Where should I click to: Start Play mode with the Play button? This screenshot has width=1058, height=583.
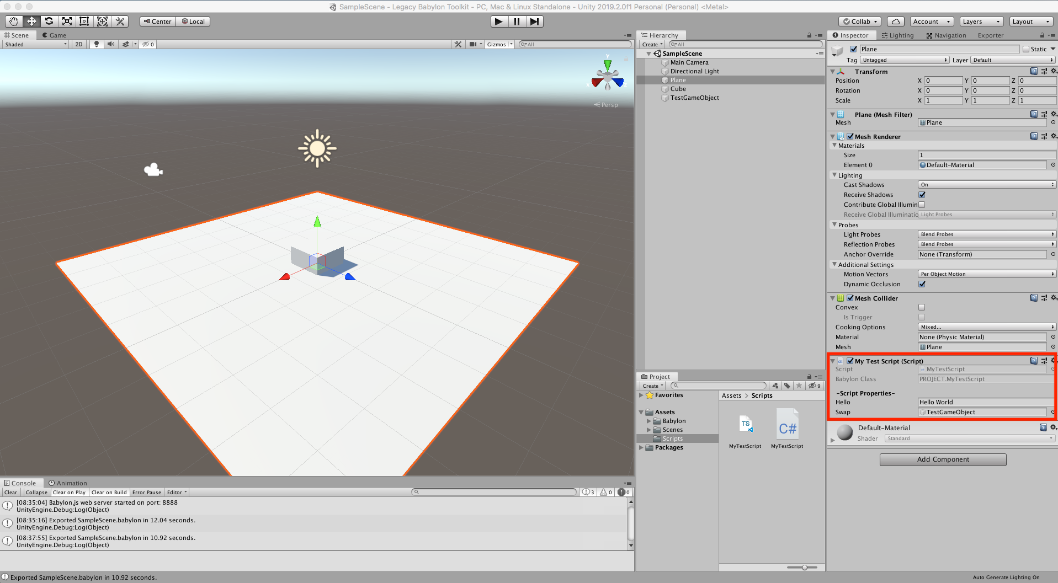click(x=499, y=22)
